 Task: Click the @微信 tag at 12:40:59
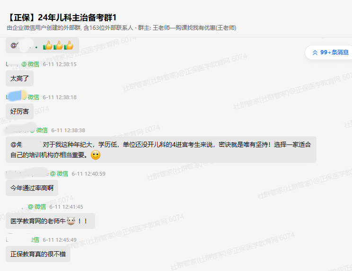click(x=59, y=174)
